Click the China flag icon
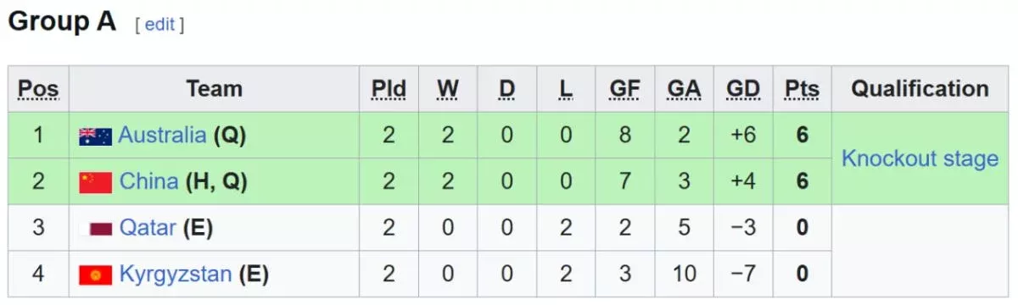 tap(96, 183)
